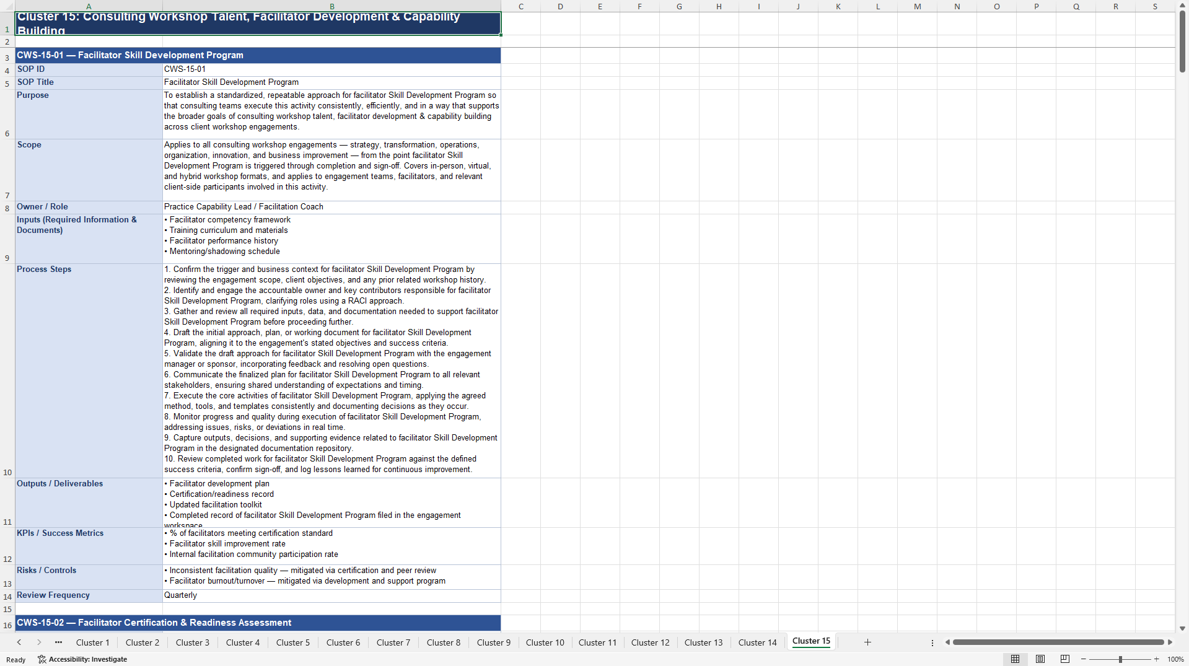This screenshot has height=666, width=1189.
Task: Click the 100% zoom level
Action: (x=1175, y=659)
